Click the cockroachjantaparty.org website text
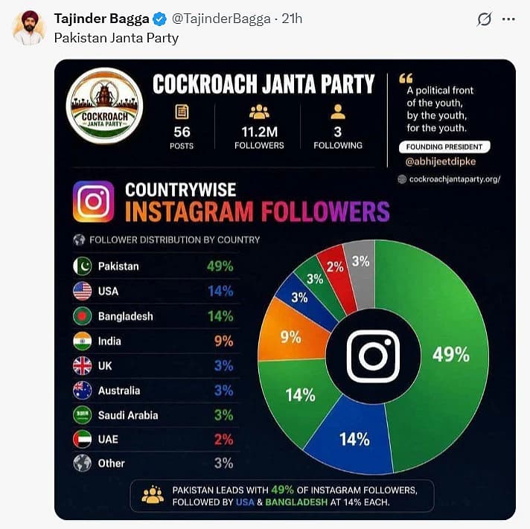530x529 pixels. (455, 179)
